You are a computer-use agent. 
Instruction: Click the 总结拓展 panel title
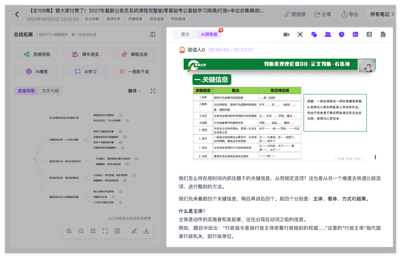23,35
